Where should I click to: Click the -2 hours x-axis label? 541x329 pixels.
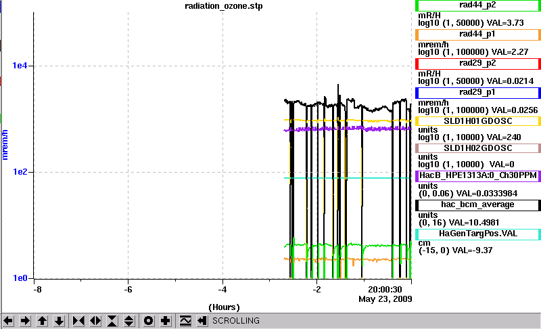tap(316, 289)
